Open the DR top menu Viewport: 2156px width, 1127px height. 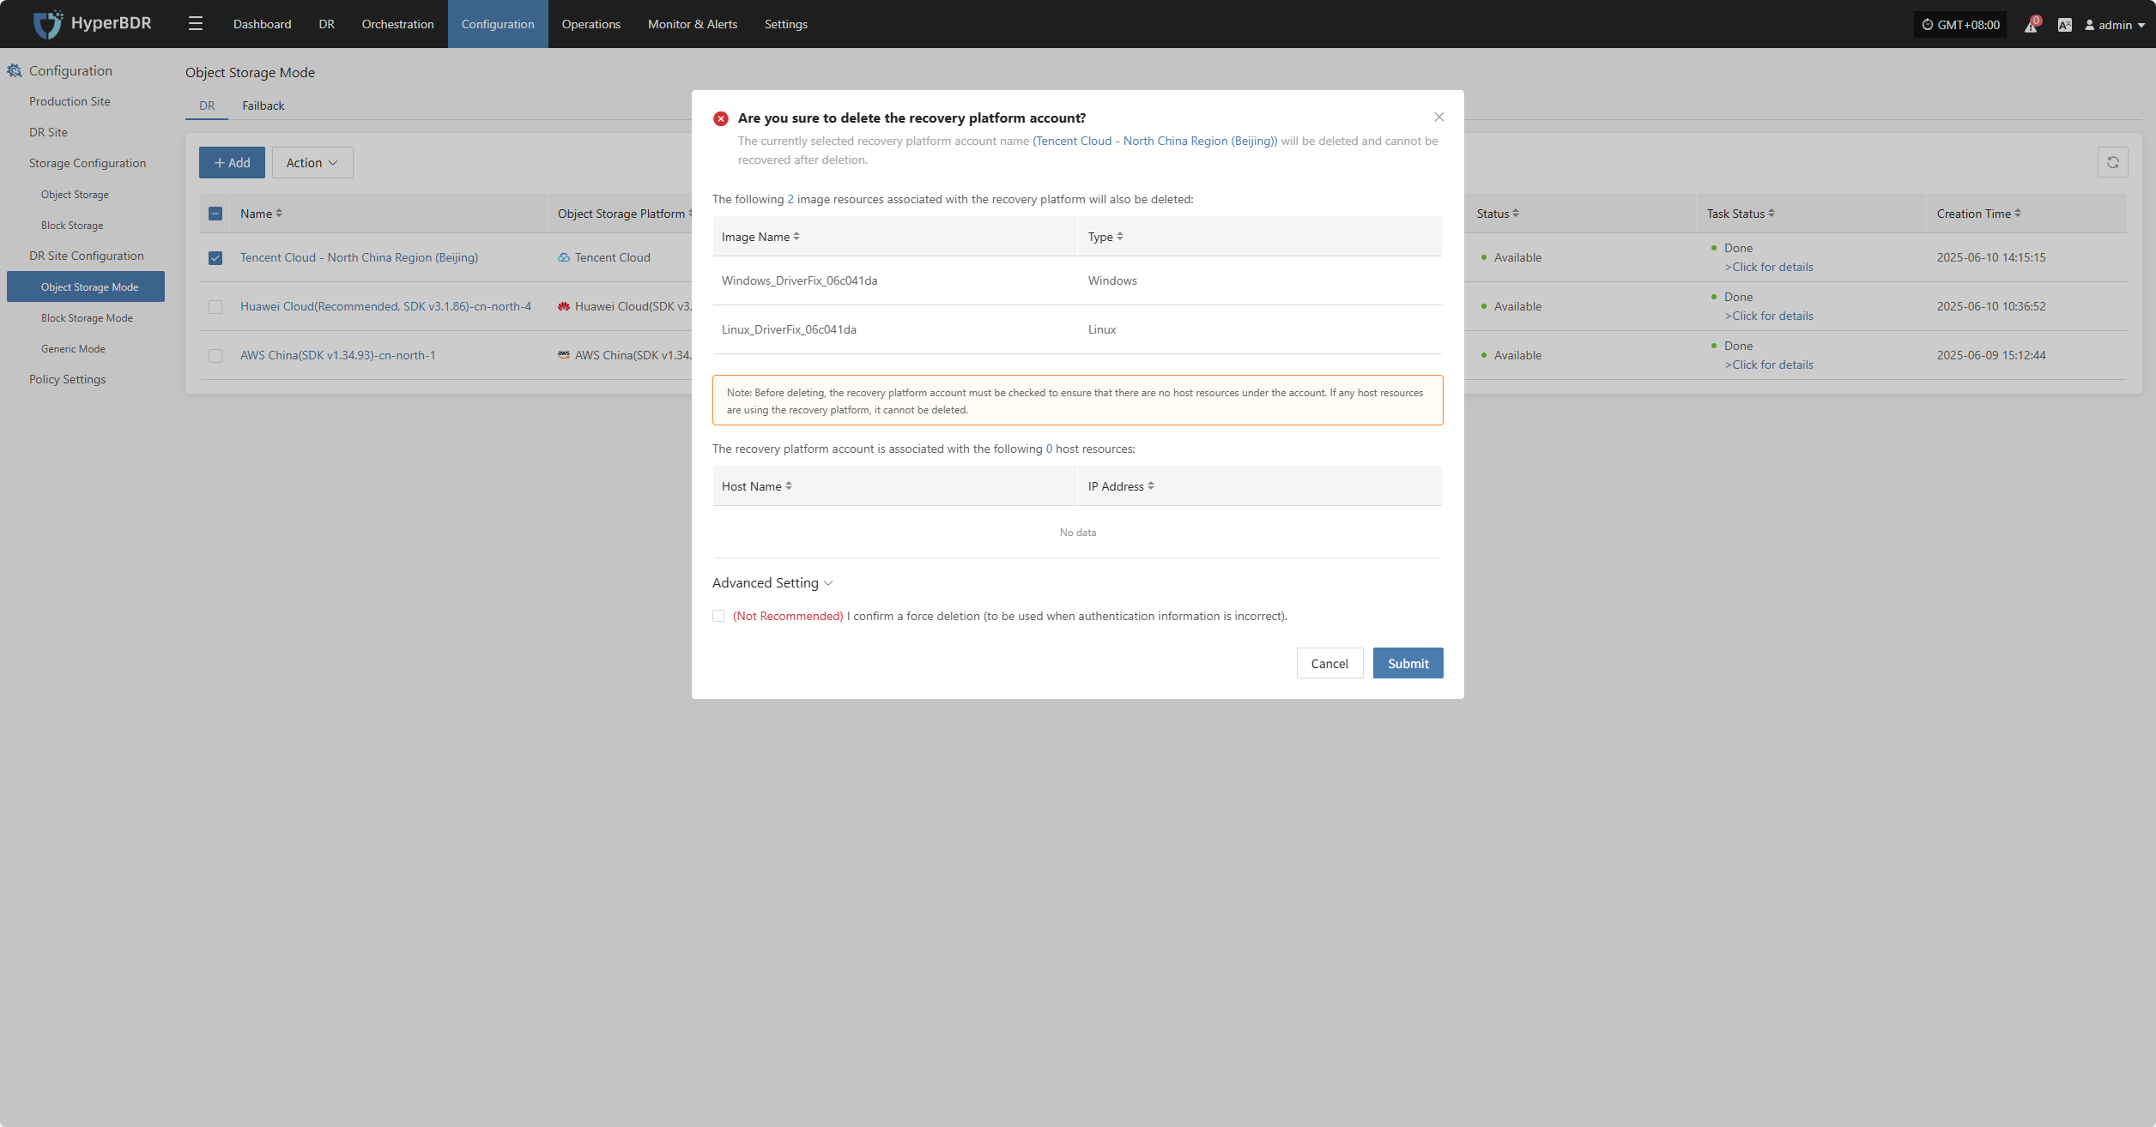pos(327,24)
